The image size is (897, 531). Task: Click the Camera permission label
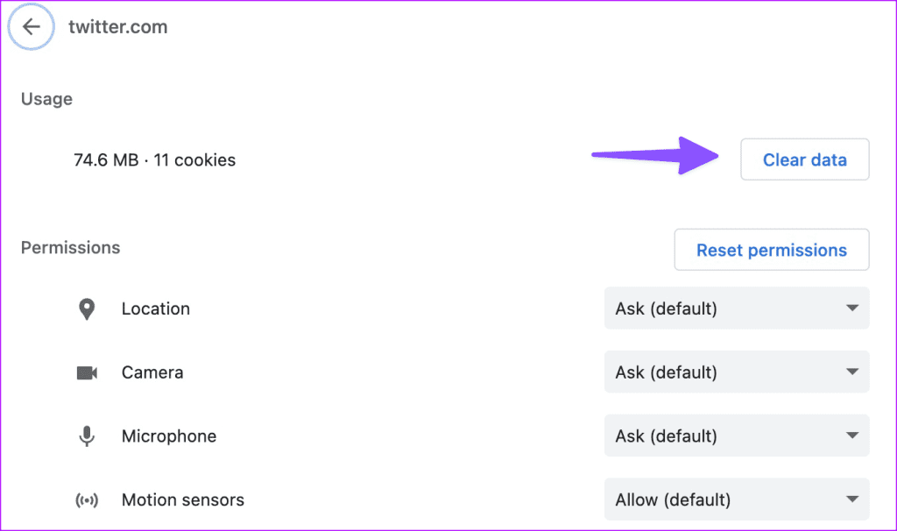pyautogui.click(x=152, y=372)
